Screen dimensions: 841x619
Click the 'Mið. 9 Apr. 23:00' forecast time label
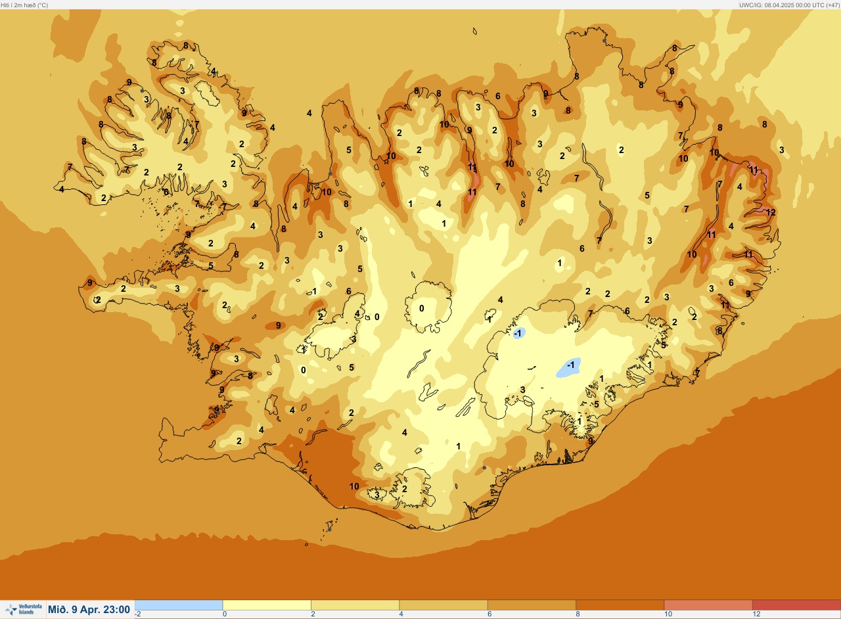tap(89, 609)
